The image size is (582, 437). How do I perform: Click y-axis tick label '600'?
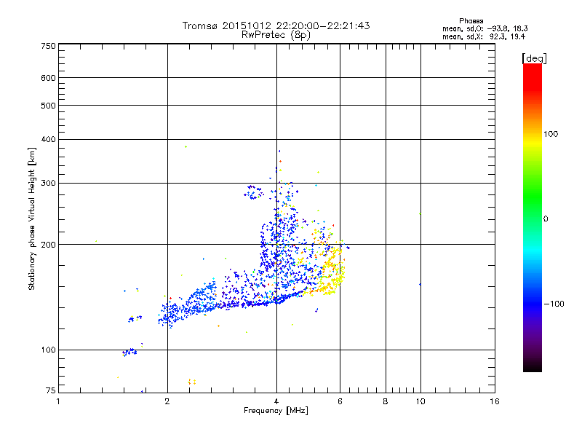click(x=48, y=78)
